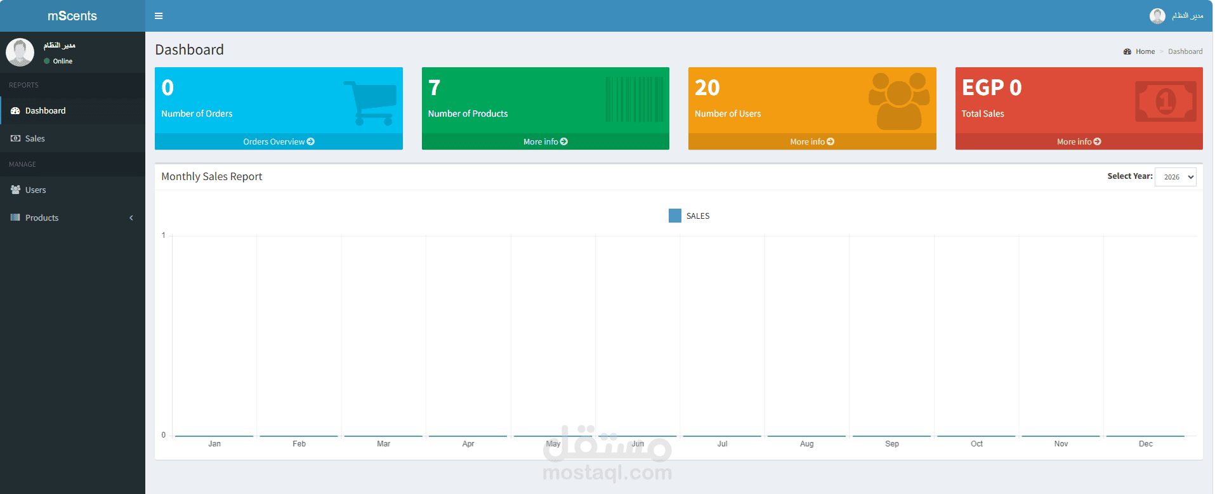Click the money bill icon on Total Sales card
The image size is (1215, 494).
1166,101
